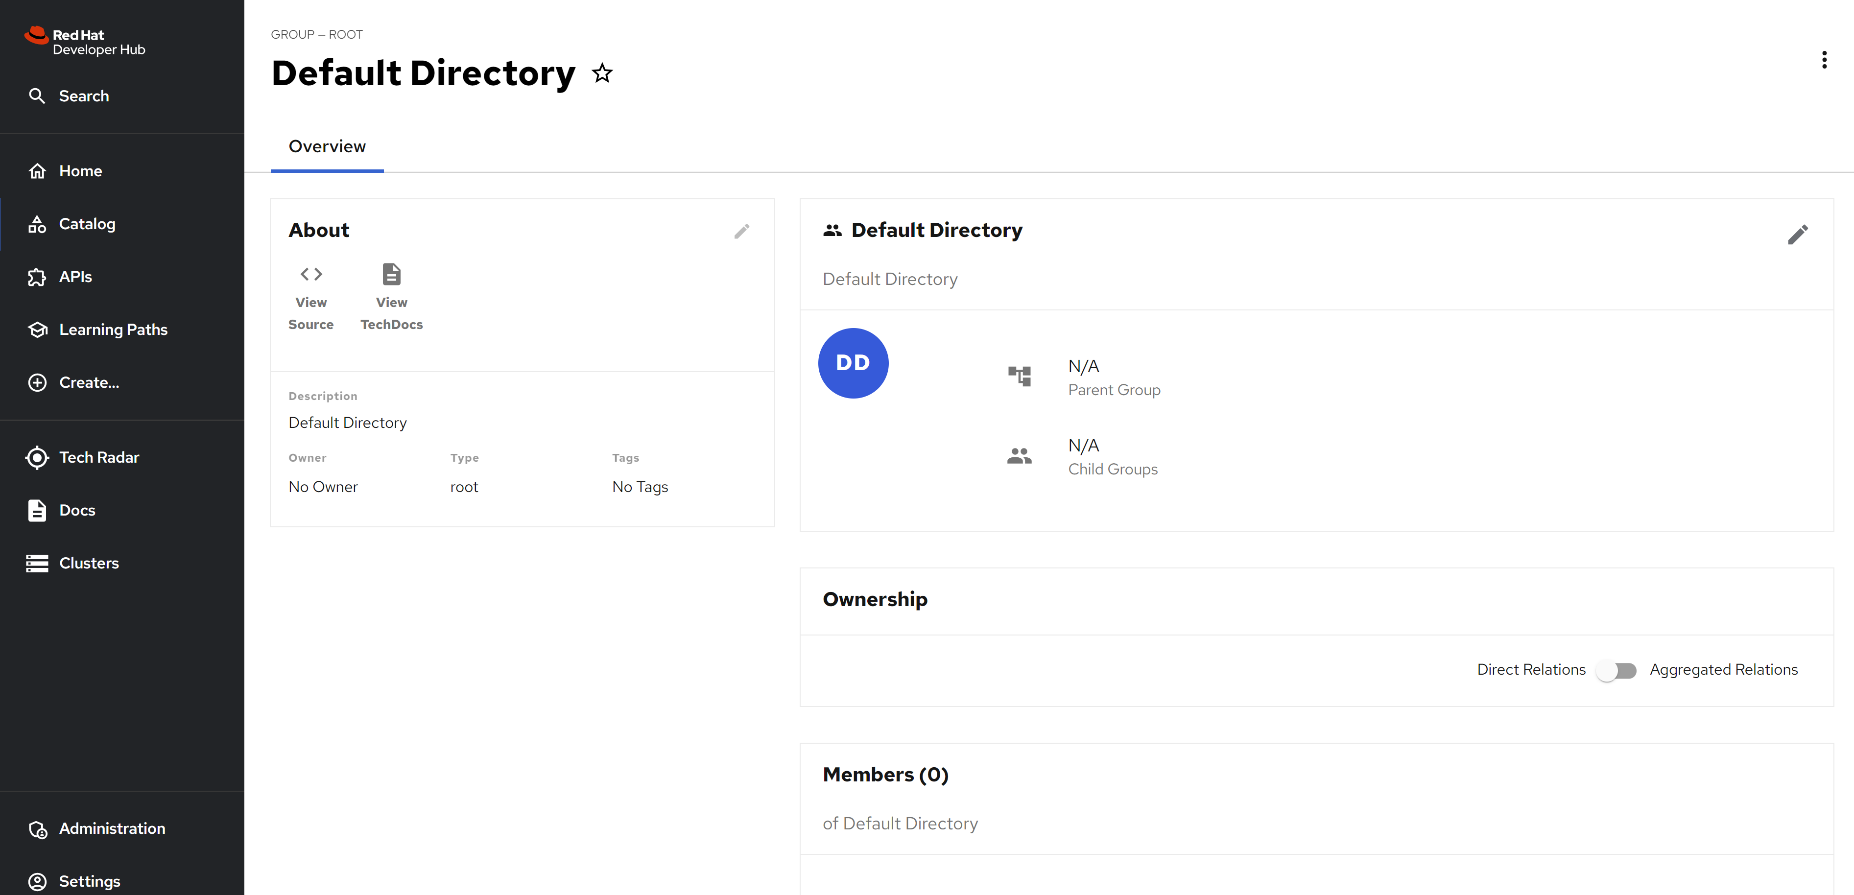
Task: Open Learning Paths in sidebar
Action: [113, 330]
